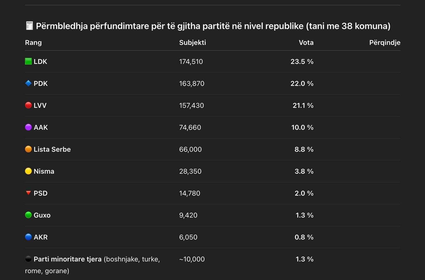
Task: Click the LDK vote count 174,510
Action: coord(191,62)
